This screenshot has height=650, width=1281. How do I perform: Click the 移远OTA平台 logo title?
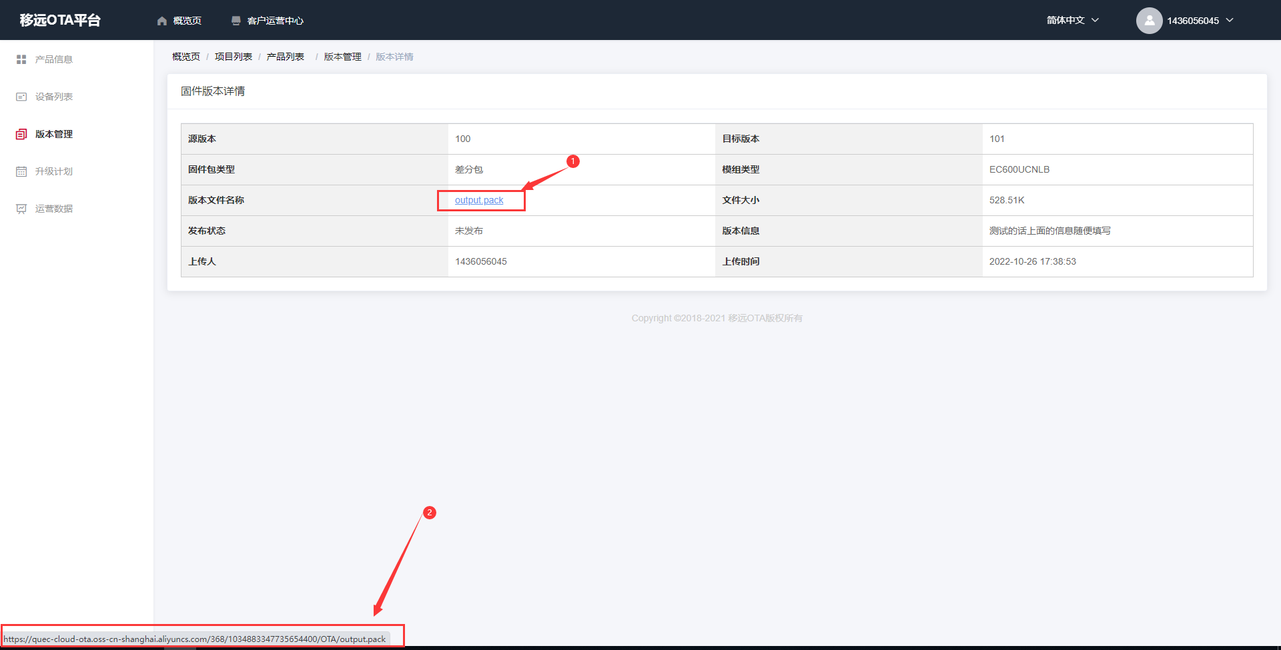[60, 20]
